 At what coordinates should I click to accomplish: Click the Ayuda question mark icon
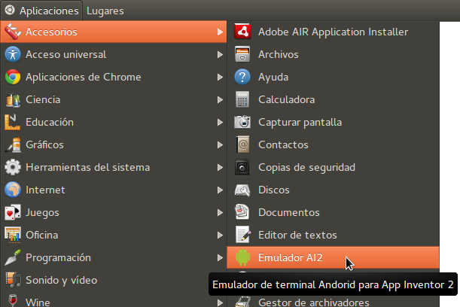click(x=242, y=77)
